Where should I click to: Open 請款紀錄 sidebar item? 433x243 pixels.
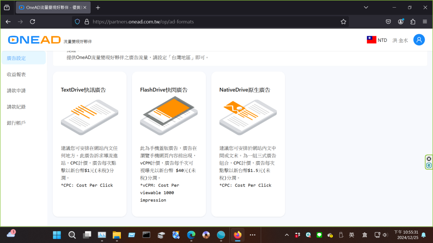(x=16, y=107)
